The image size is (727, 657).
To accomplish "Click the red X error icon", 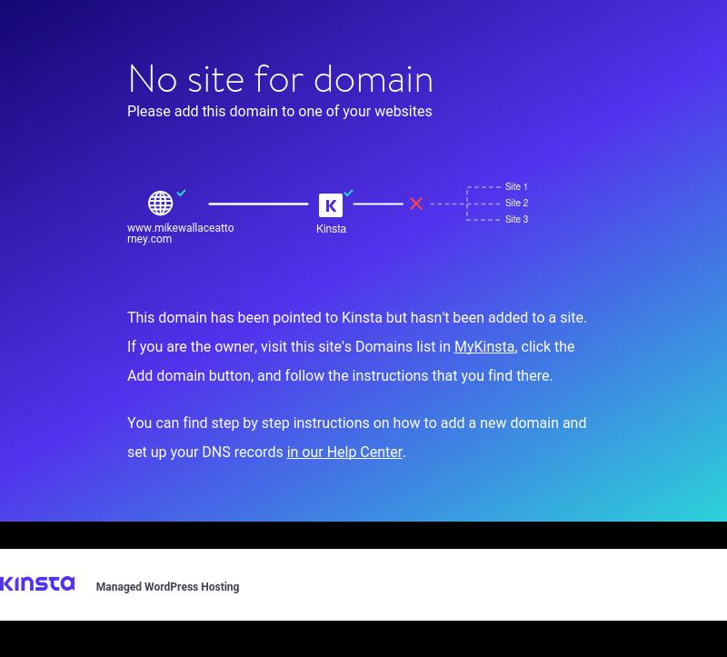I will 416,204.
